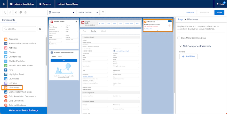Select the Activities component icon
This screenshot has height=114, width=227.
(6, 48)
